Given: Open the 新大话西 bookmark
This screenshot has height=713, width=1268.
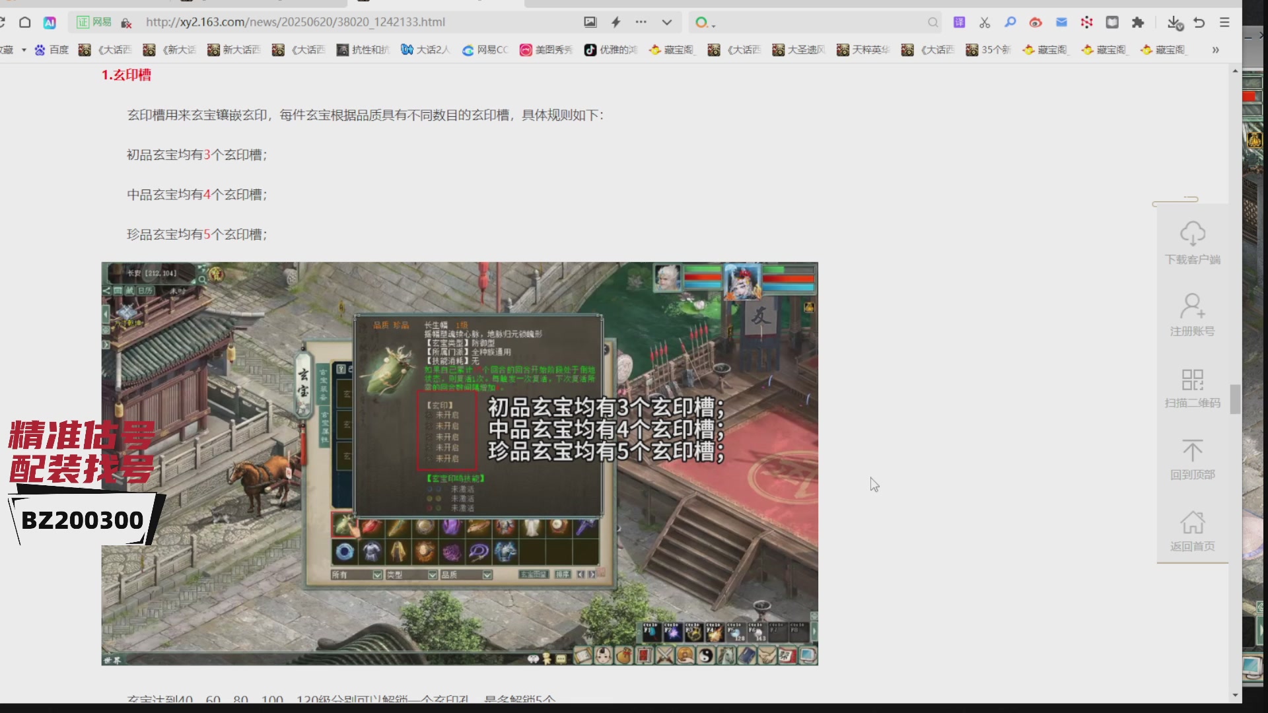Looking at the screenshot, I should pos(234,50).
